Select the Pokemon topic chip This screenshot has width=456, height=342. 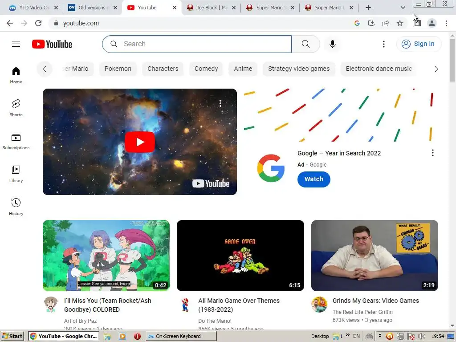tap(118, 69)
